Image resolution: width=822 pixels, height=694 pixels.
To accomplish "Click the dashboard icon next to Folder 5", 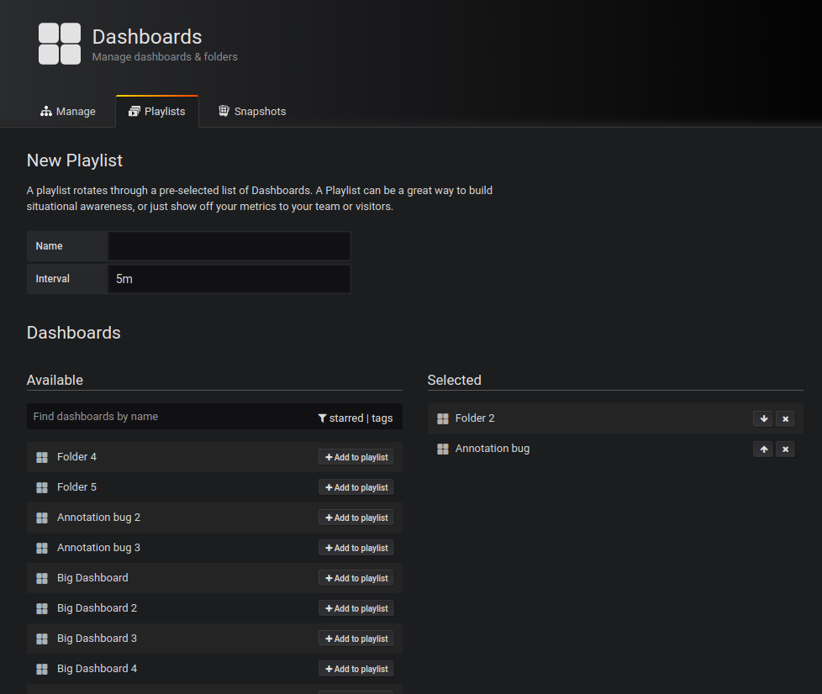I will 42,486.
